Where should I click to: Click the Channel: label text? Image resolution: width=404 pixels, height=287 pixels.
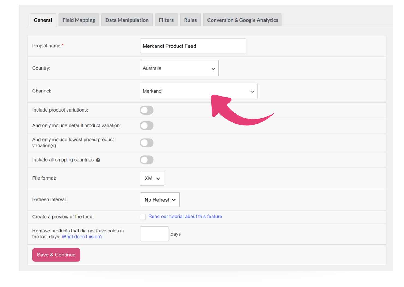[x=42, y=91]
